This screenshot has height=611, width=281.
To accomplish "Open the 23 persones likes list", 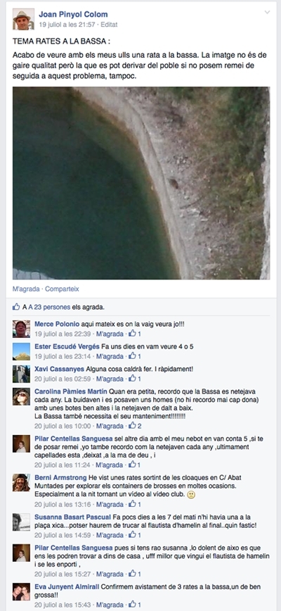I will (52, 307).
